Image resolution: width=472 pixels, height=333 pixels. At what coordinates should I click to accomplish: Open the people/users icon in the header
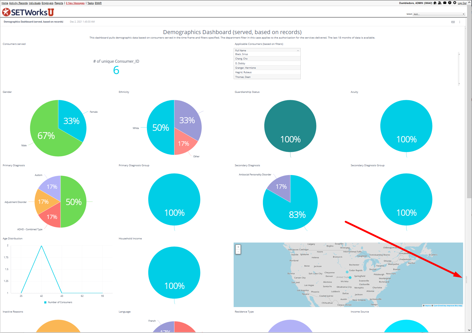pos(440,3)
